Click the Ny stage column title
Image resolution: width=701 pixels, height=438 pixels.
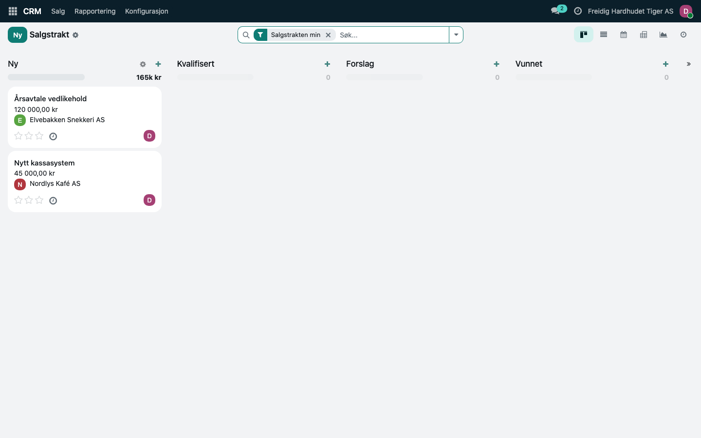point(13,64)
